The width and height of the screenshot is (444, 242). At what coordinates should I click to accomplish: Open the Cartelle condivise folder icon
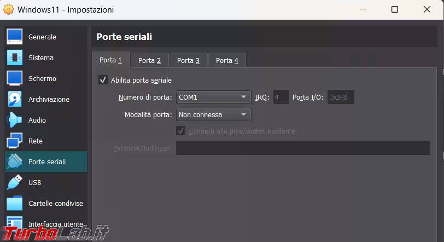point(15,203)
